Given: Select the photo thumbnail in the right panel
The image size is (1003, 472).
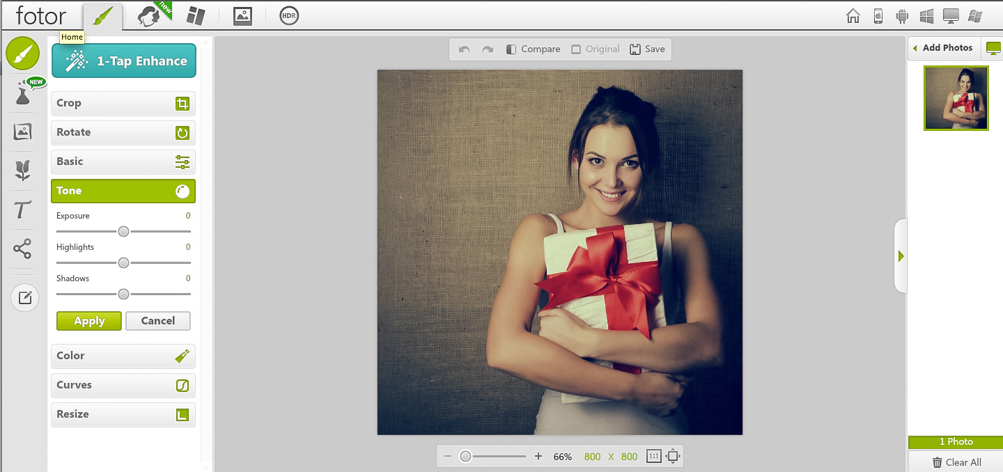Looking at the screenshot, I should pyautogui.click(x=956, y=98).
